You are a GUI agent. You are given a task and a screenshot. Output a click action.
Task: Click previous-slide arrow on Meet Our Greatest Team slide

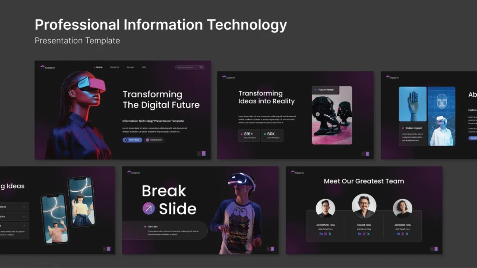pos(431,249)
